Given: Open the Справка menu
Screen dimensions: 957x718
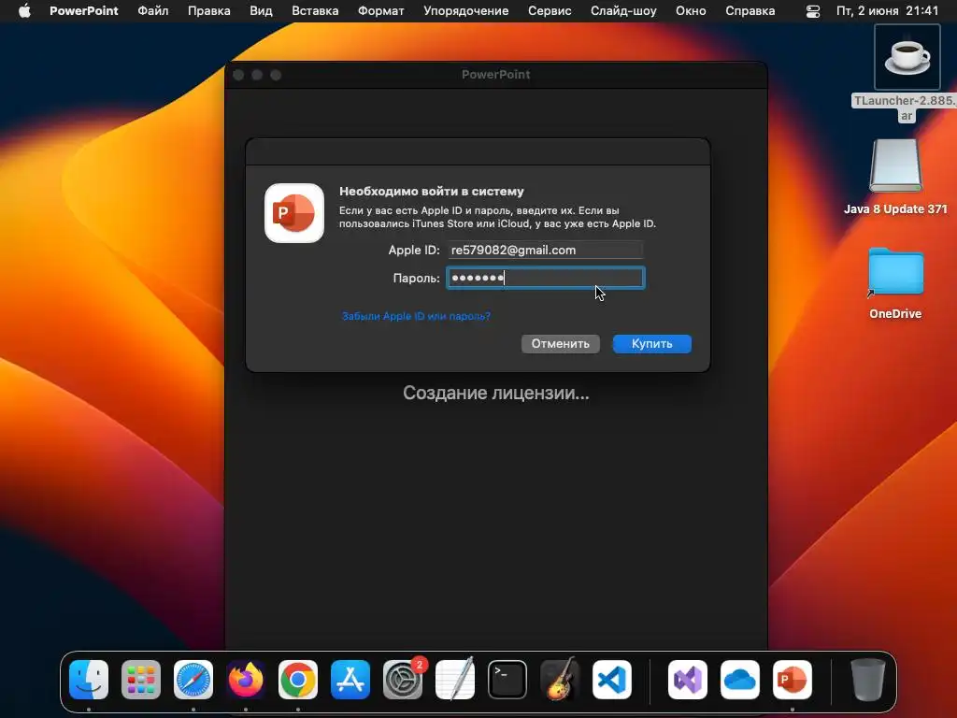Looking at the screenshot, I should 750,11.
